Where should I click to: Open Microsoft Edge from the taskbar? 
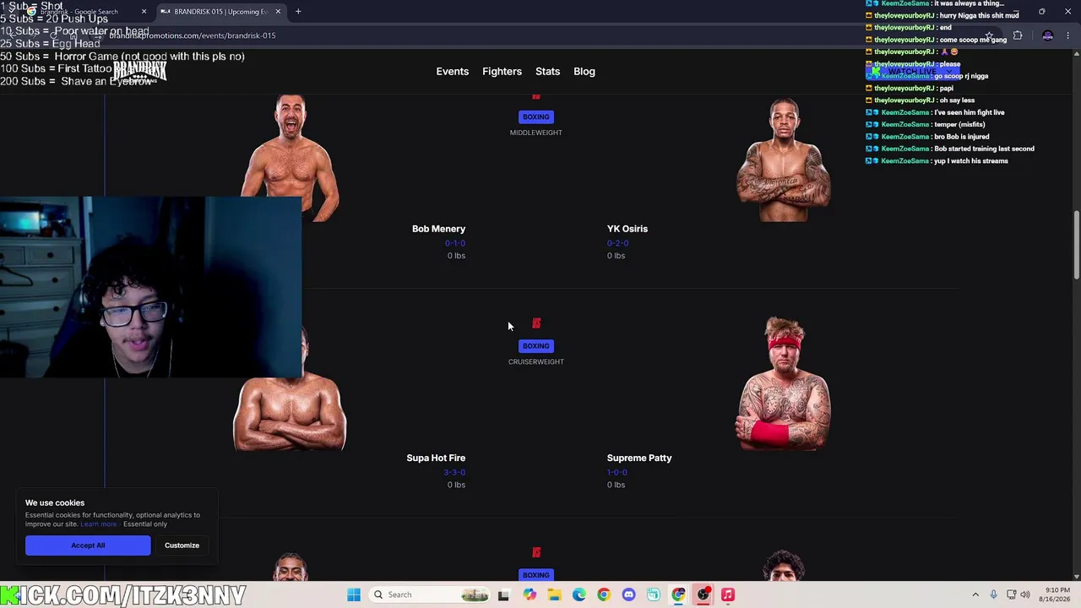pyautogui.click(x=579, y=594)
